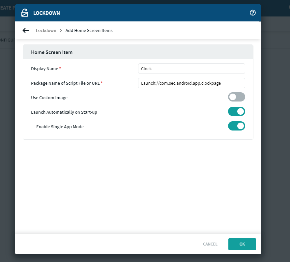The height and width of the screenshot is (262, 290).
Task: Click the Home Screen Item section header
Action: (x=52, y=52)
